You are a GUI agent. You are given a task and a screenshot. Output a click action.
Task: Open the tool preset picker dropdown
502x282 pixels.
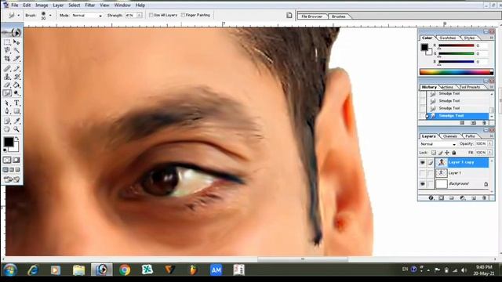pos(18,15)
